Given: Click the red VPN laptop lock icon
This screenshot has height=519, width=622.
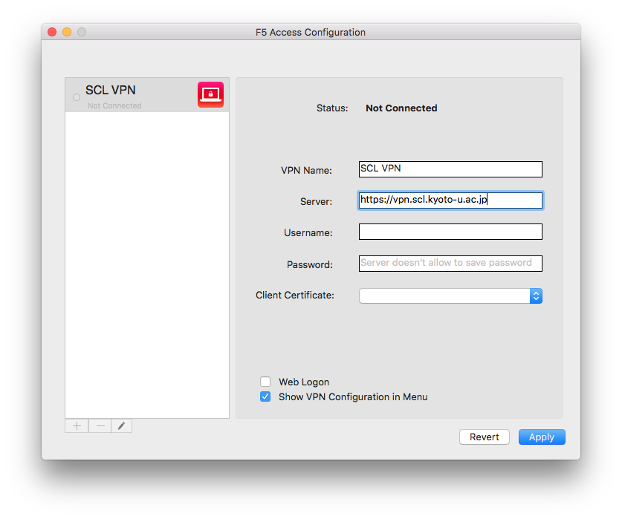Looking at the screenshot, I should click(210, 95).
